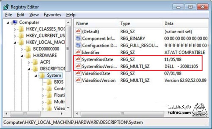The height and width of the screenshot is (129, 212).
Task: Click the VideoBiosVersion value icon
Action: click(x=78, y=80)
